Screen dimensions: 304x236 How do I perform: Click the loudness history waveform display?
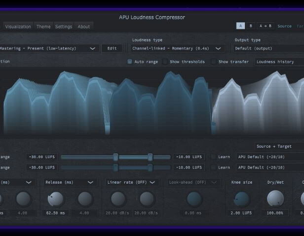coord(152,102)
